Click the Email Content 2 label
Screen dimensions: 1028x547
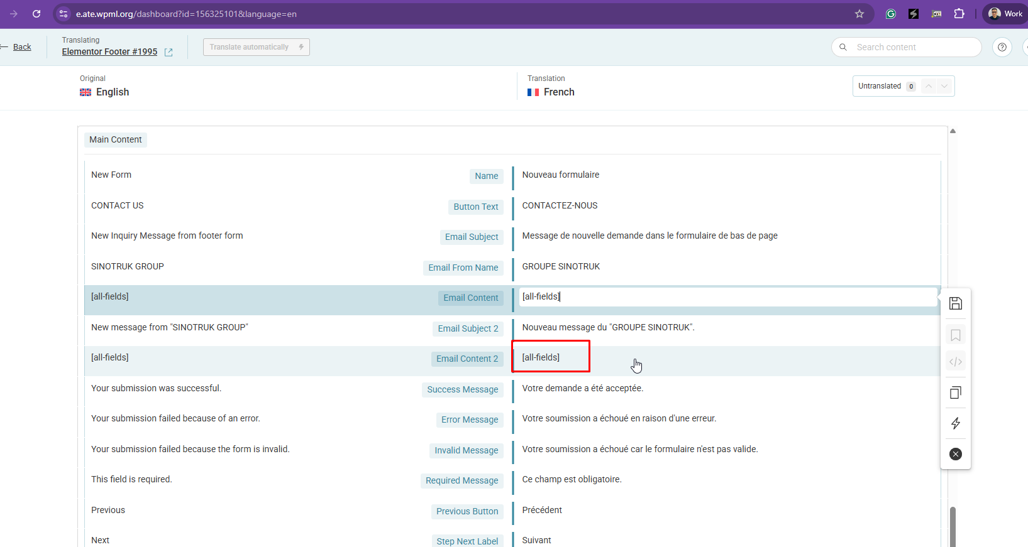(467, 359)
